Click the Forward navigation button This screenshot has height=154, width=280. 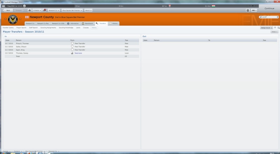pyautogui.click(x=19, y=10)
